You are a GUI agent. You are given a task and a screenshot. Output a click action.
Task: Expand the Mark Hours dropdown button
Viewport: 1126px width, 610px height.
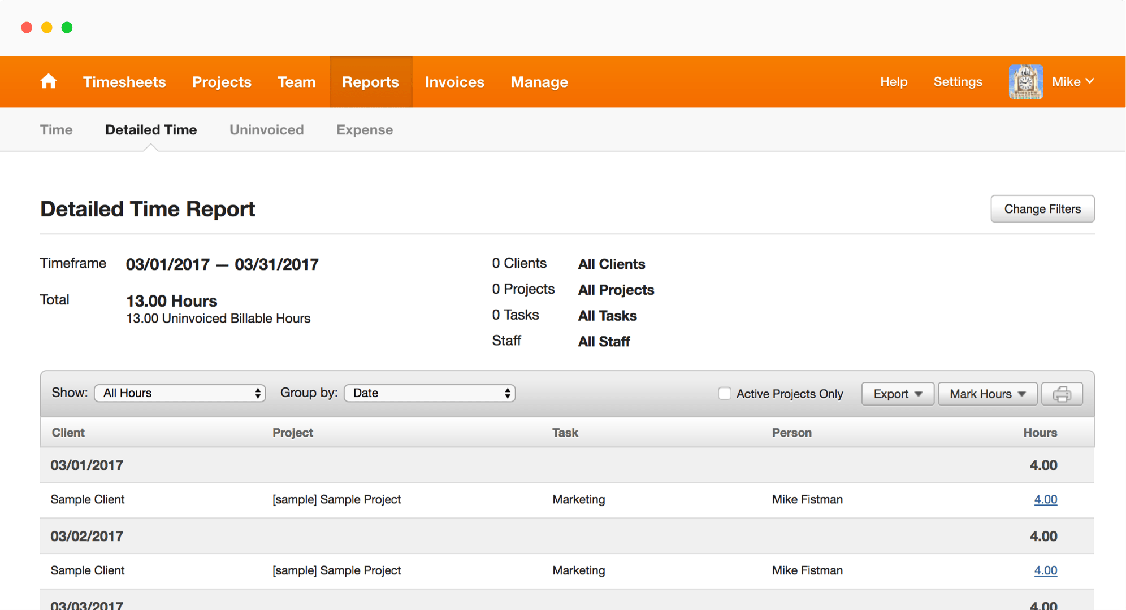point(987,394)
